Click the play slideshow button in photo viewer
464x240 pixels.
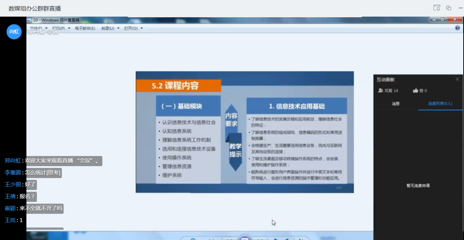pyautogui.click(x=245, y=238)
